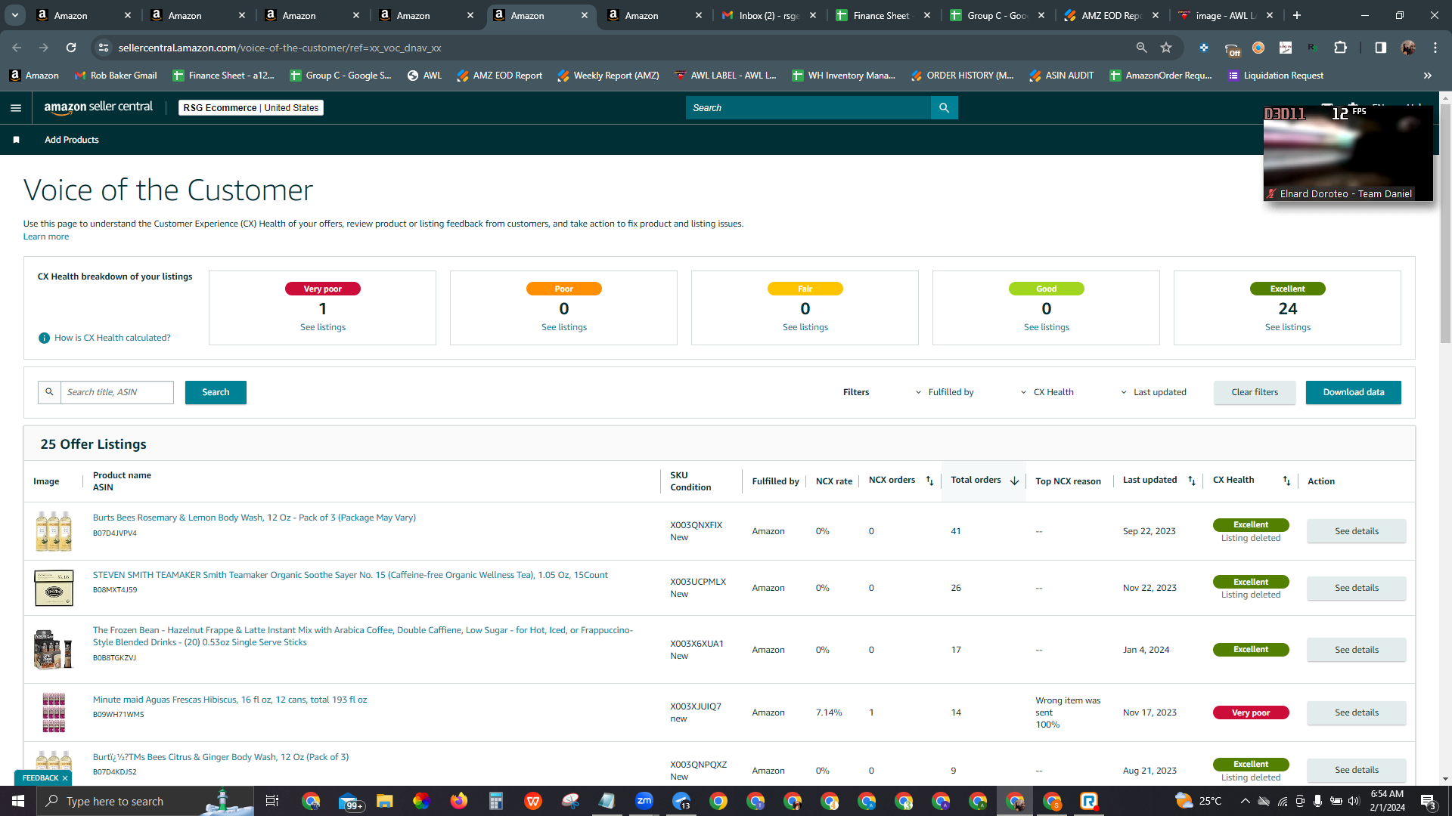Open the ORDER HISTORY bookmark
The width and height of the screenshot is (1452, 816).
[x=962, y=76]
